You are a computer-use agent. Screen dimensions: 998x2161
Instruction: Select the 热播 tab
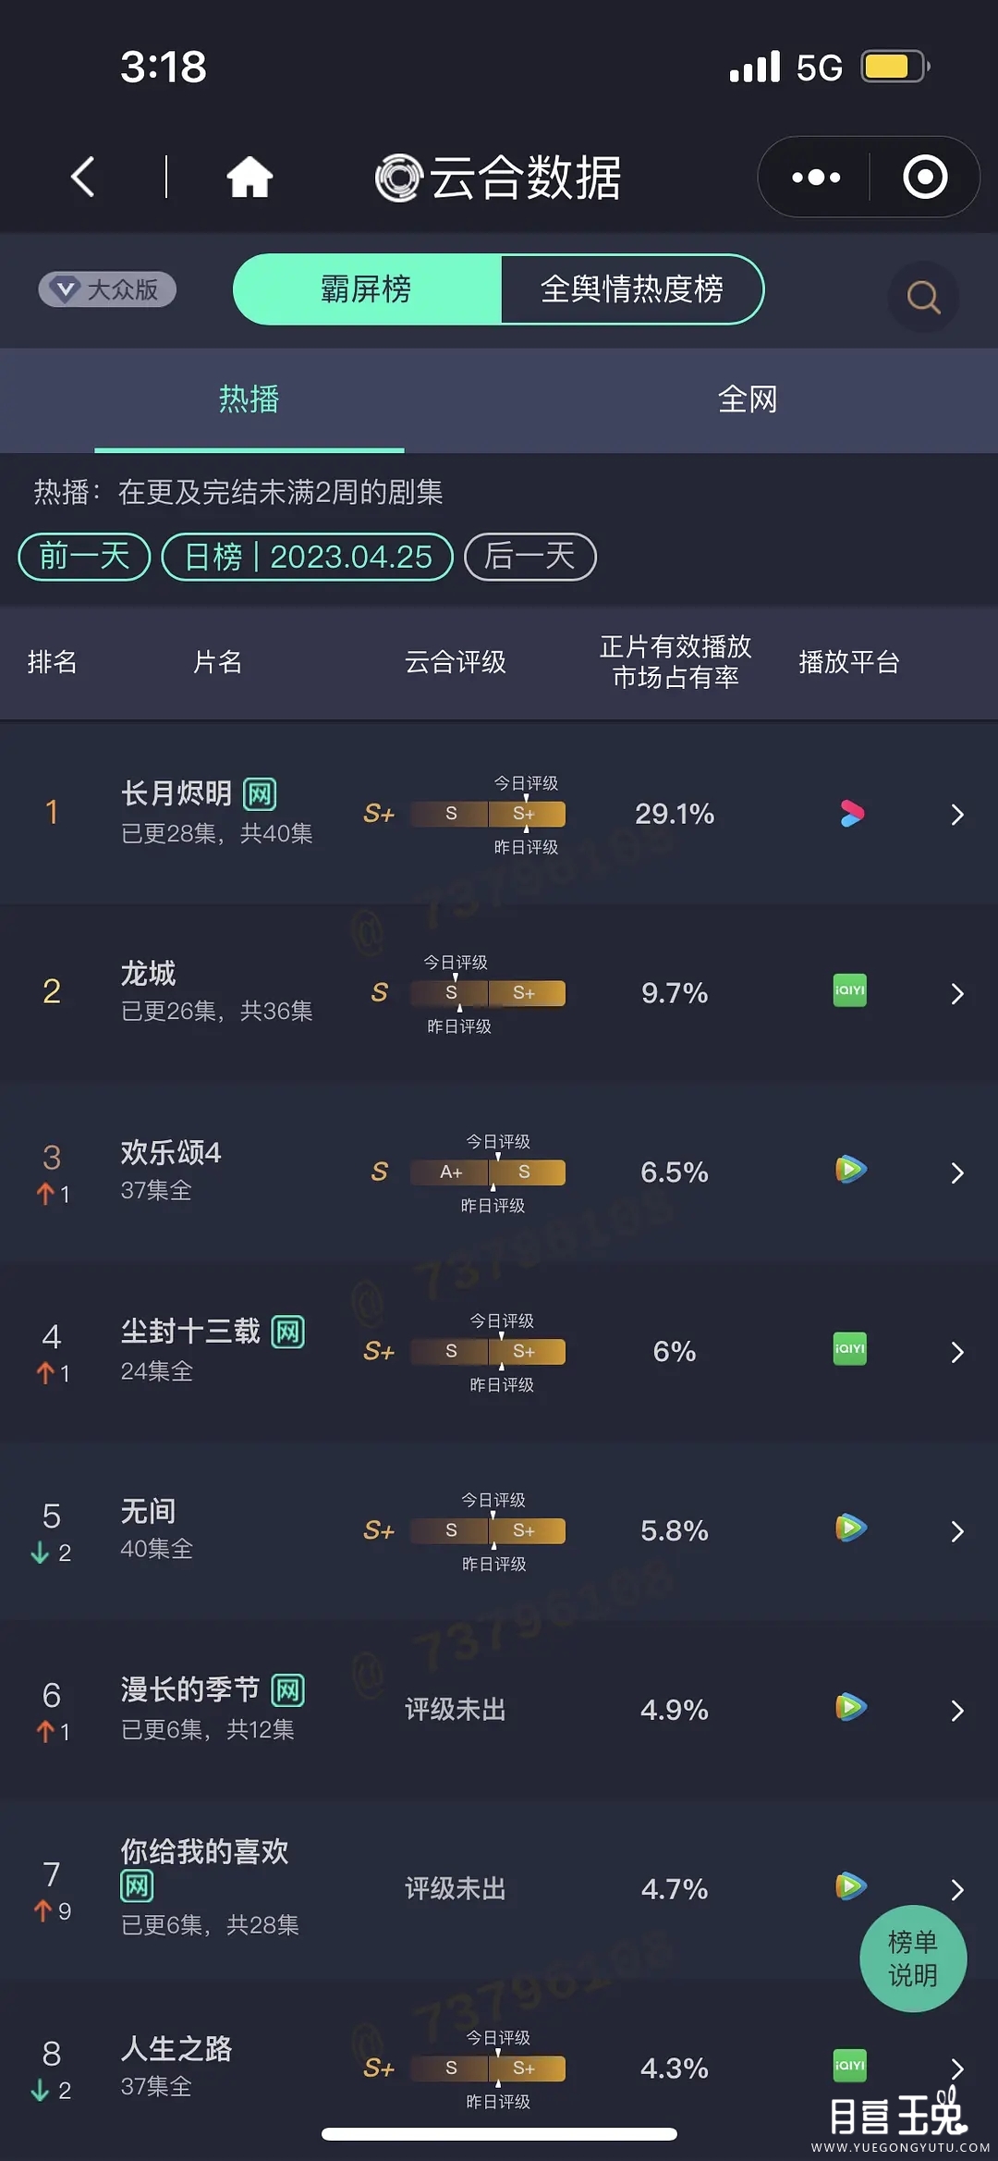click(249, 399)
